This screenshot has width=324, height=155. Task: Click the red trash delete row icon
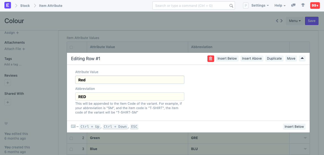(x=210, y=59)
